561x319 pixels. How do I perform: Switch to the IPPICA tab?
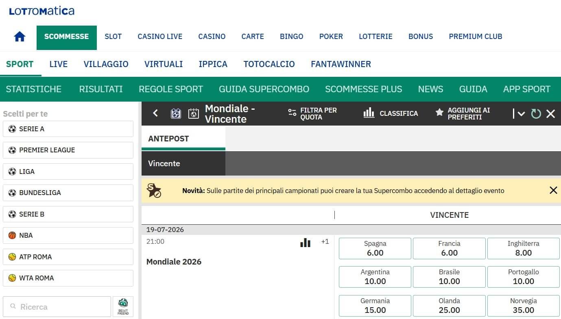pos(213,64)
